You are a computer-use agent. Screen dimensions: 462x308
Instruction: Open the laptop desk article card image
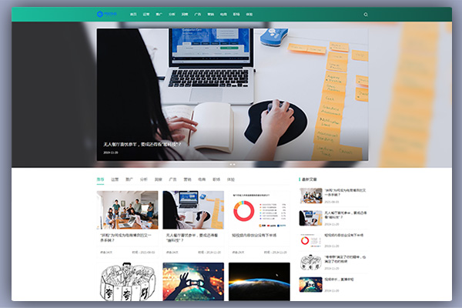coord(193,209)
